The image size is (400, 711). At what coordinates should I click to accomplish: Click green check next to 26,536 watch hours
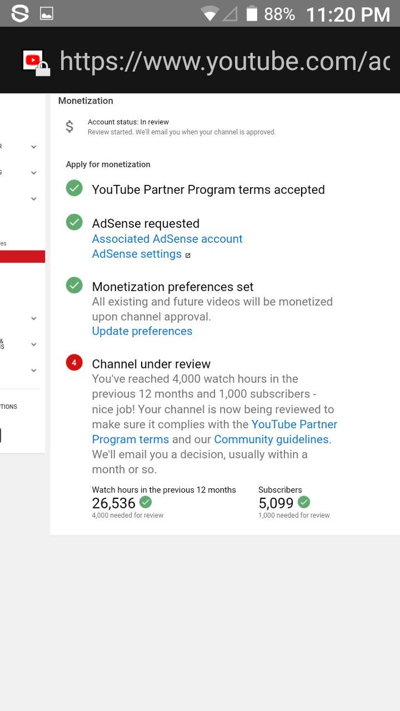click(x=145, y=502)
